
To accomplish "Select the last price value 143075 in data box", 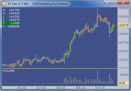I will coord(14,20).
